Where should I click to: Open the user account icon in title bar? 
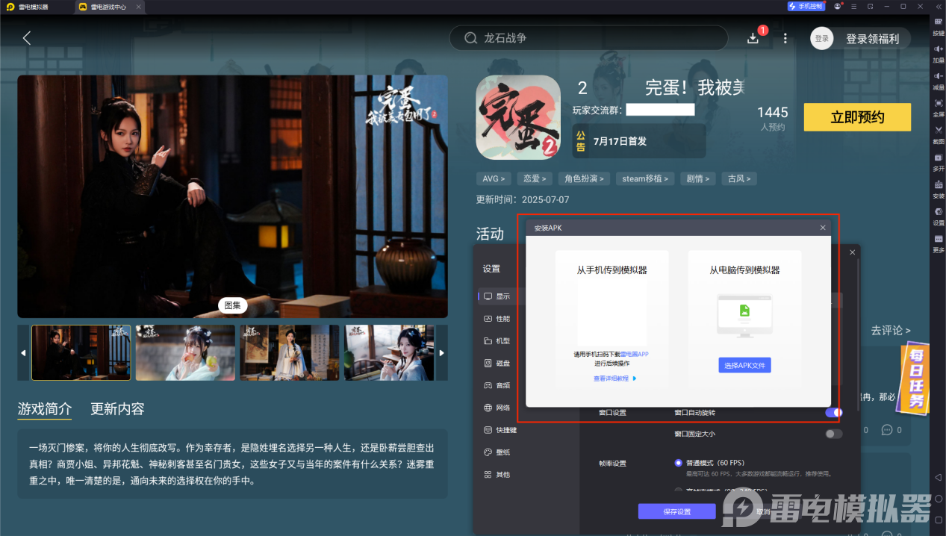[x=838, y=6]
